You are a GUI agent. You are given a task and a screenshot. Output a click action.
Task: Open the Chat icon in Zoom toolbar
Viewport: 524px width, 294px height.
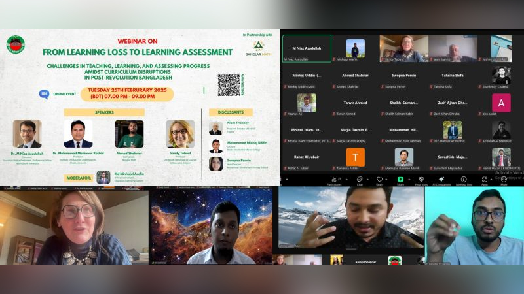(x=360, y=180)
